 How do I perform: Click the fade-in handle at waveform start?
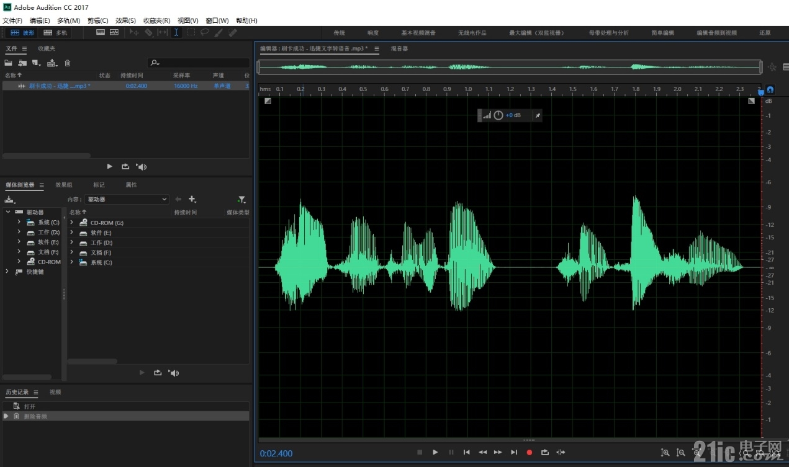(268, 101)
